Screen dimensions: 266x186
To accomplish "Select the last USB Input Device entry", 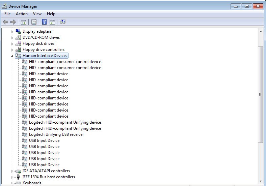I will coord(44,165).
